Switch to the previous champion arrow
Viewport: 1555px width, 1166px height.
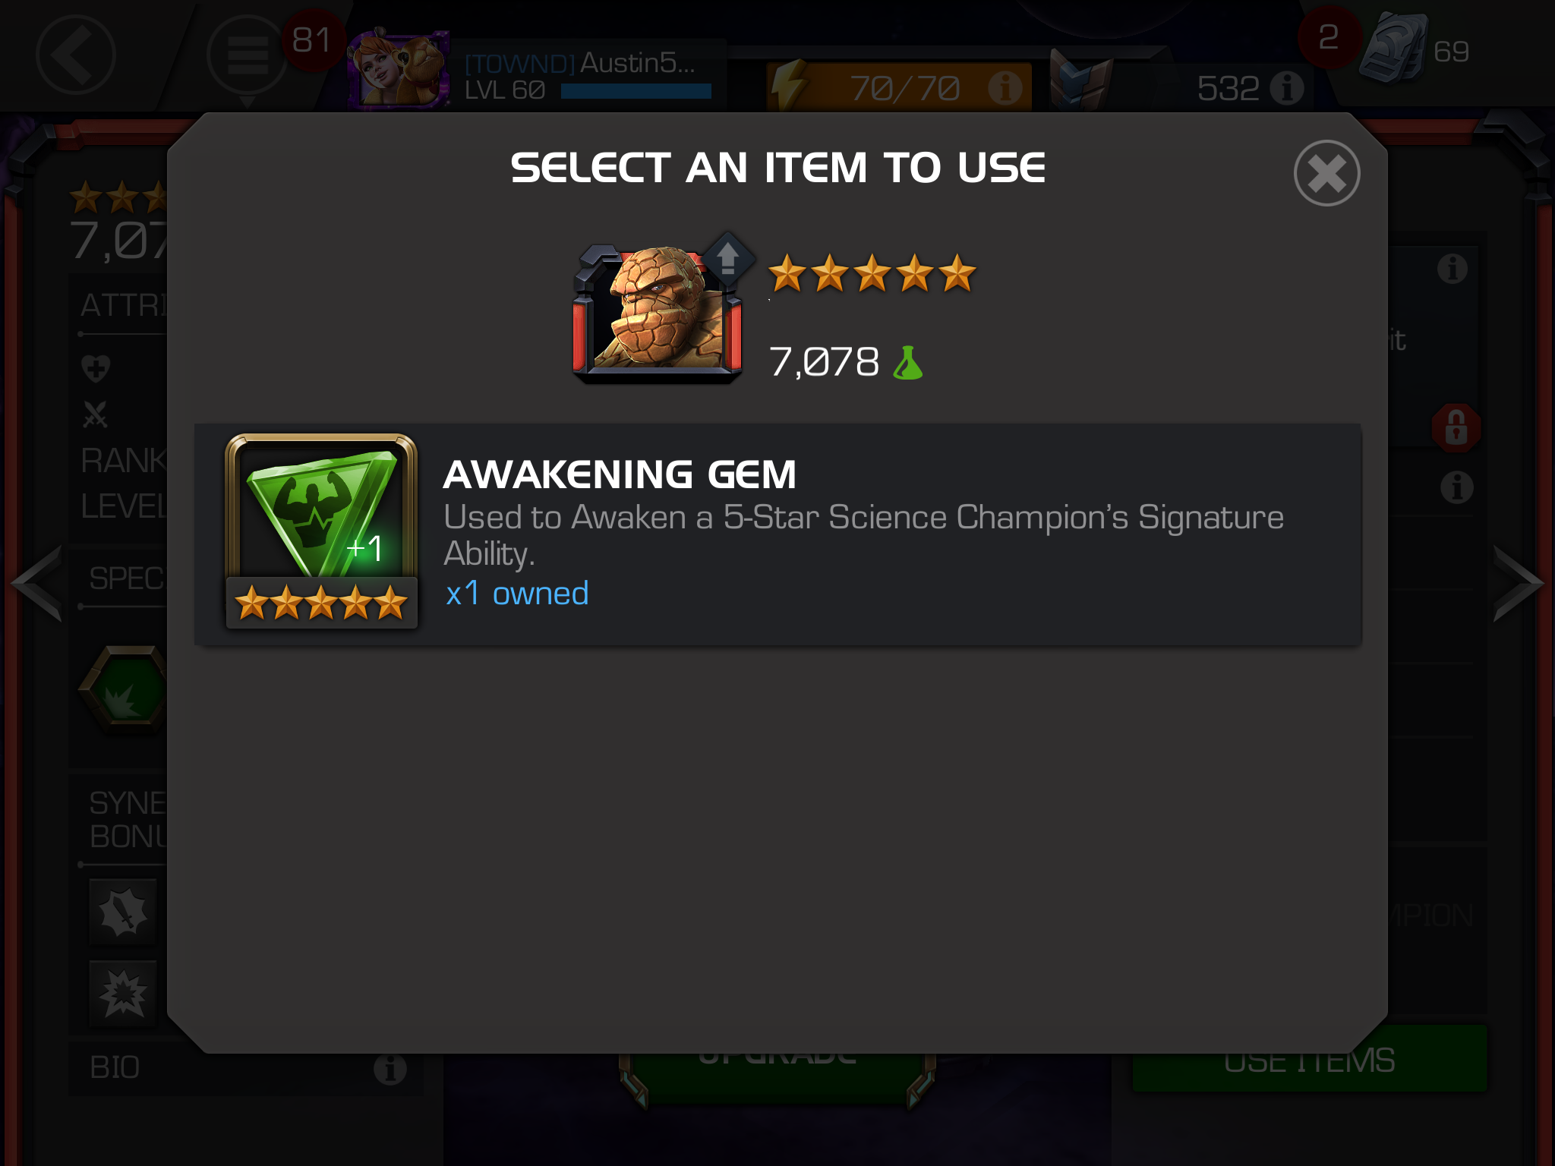(x=36, y=583)
